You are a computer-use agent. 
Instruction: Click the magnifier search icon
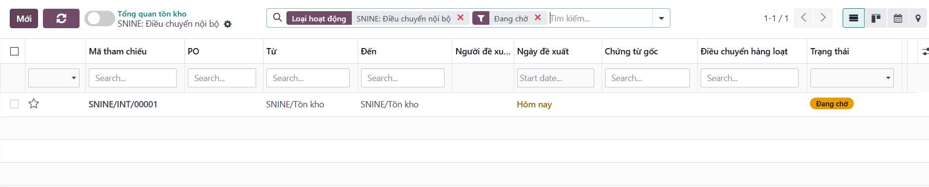point(277,18)
